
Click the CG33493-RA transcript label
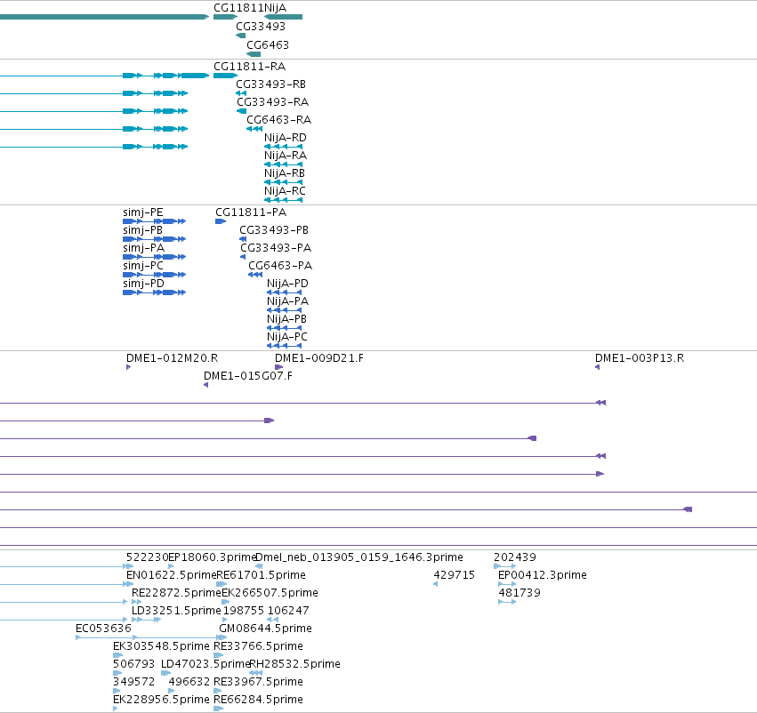click(x=272, y=101)
